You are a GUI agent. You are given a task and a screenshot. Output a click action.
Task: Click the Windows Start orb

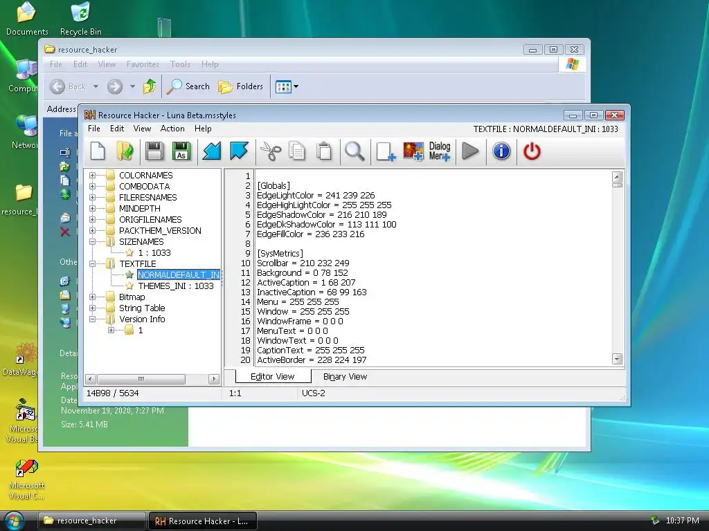[14, 521]
